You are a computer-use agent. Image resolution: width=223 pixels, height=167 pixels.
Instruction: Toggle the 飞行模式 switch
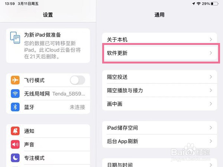coord(78,80)
